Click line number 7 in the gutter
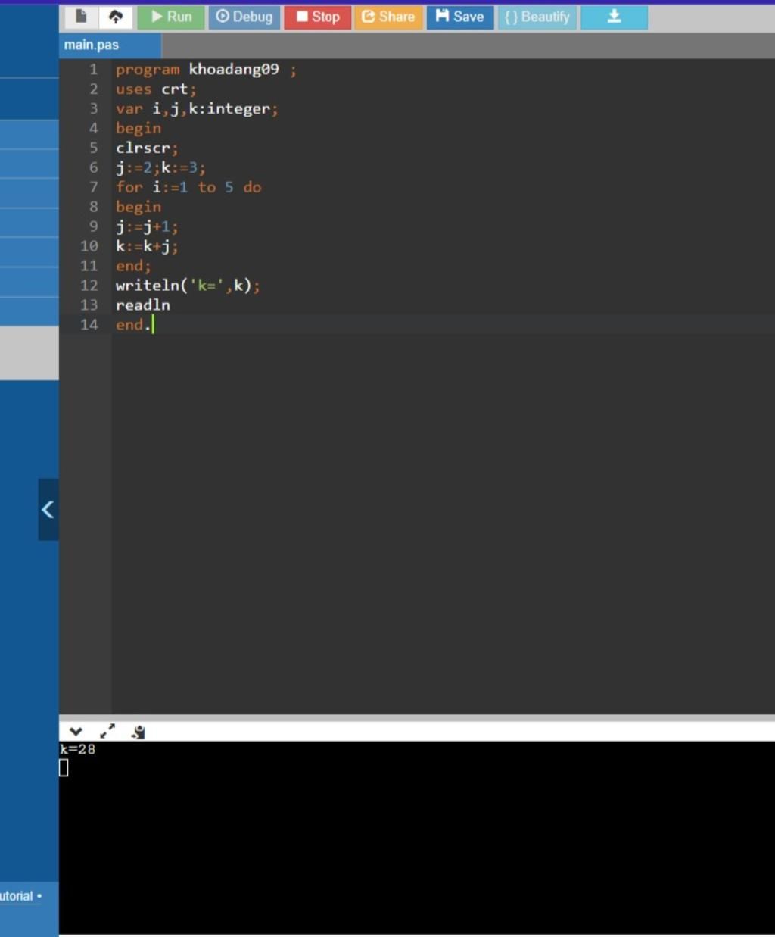This screenshot has width=775, height=937. click(x=94, y=187)
